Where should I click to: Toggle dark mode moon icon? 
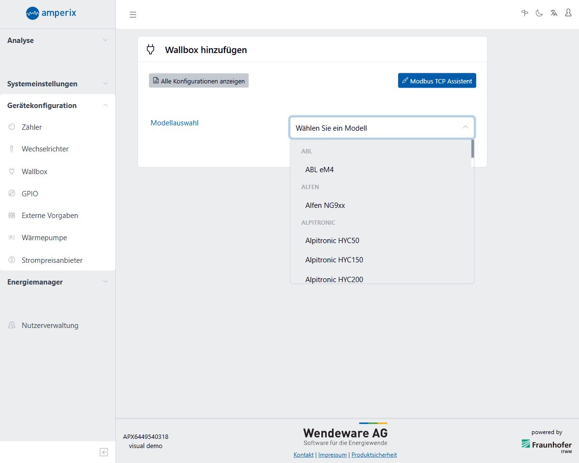(539, 13)
